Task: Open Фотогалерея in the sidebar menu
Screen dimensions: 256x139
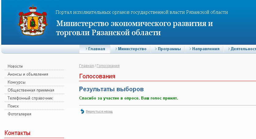Action: pos(19,114)
